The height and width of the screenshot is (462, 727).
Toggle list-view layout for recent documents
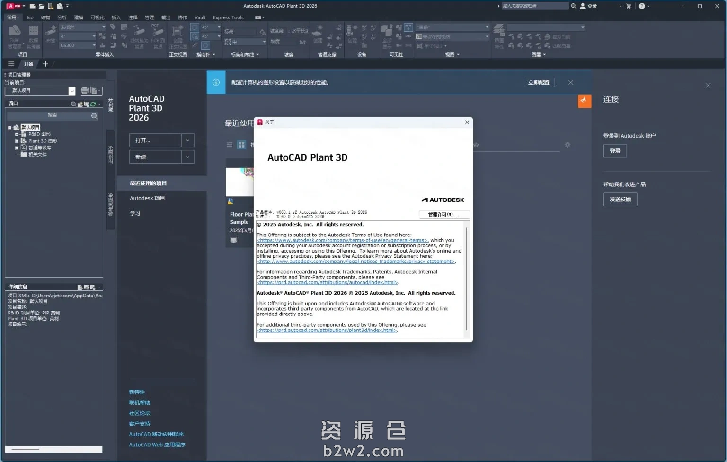click(230, 145)
